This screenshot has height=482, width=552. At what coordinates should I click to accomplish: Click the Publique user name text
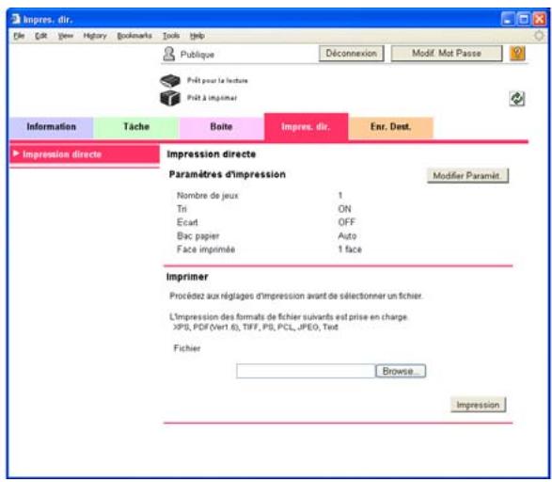click(x=197, y=55)
